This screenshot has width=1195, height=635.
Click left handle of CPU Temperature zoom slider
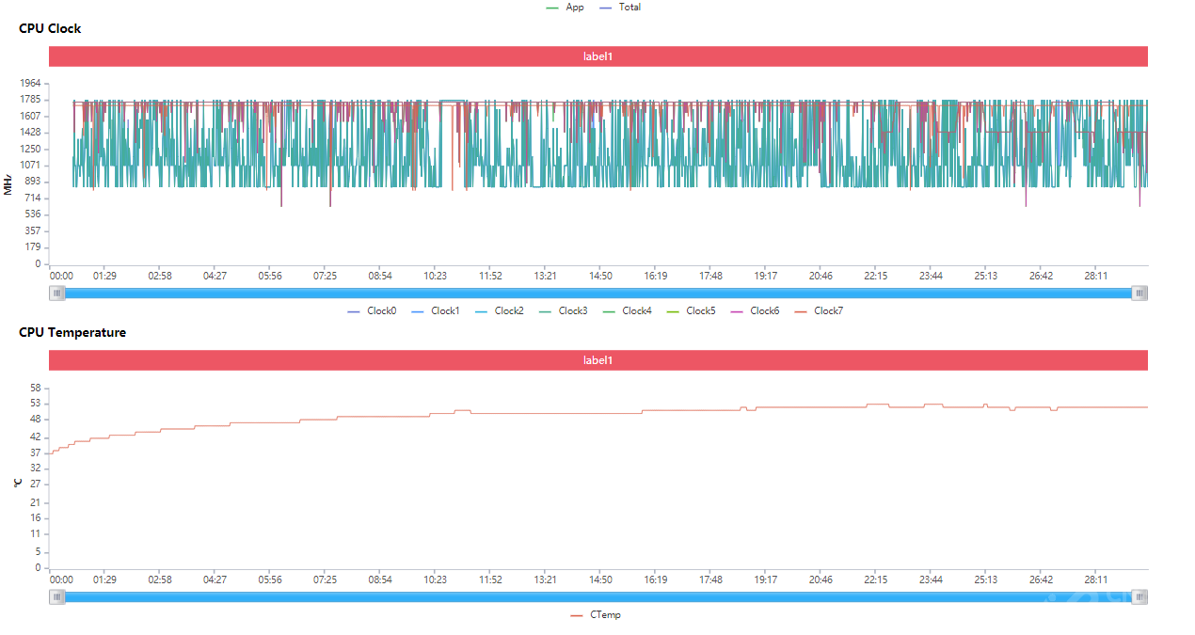[57, 596]
